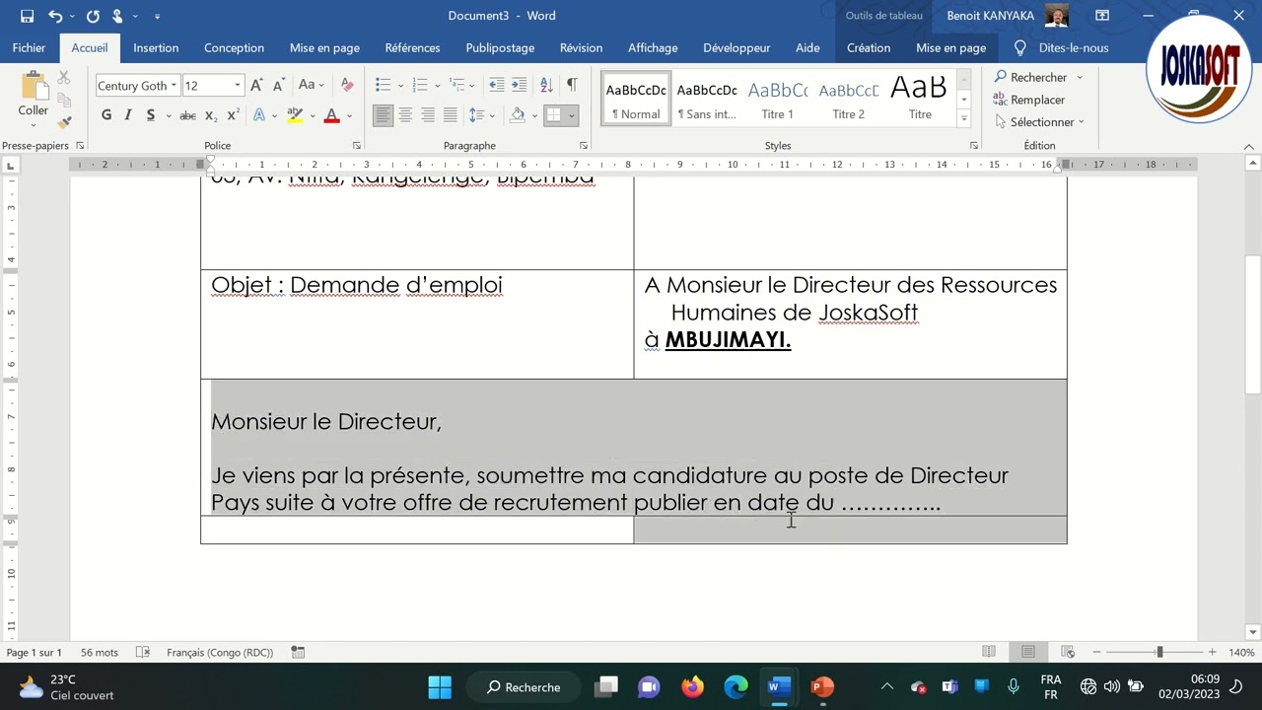Open the numbered list dropdown
Viewport: 1262px width, 710px height.
(x=436, y=86)
